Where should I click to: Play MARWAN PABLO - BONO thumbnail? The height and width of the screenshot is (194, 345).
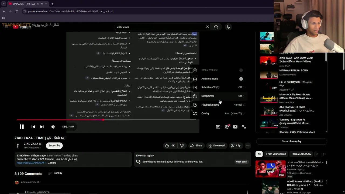click(269, 74)
